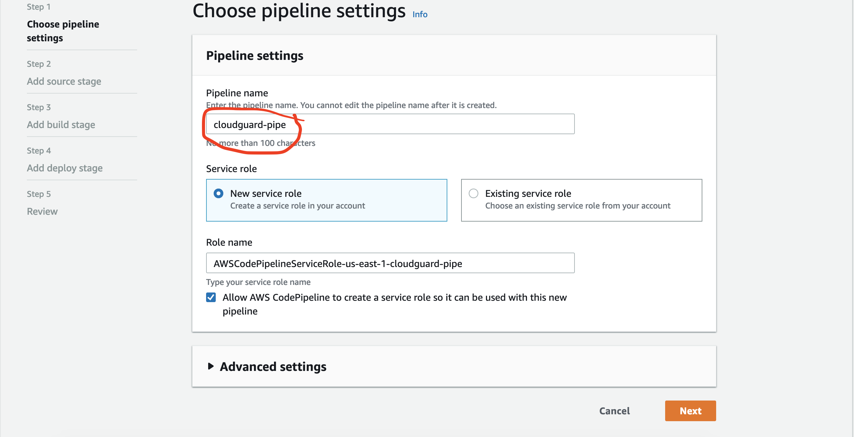Click the New service role card description

pos(297,206)
